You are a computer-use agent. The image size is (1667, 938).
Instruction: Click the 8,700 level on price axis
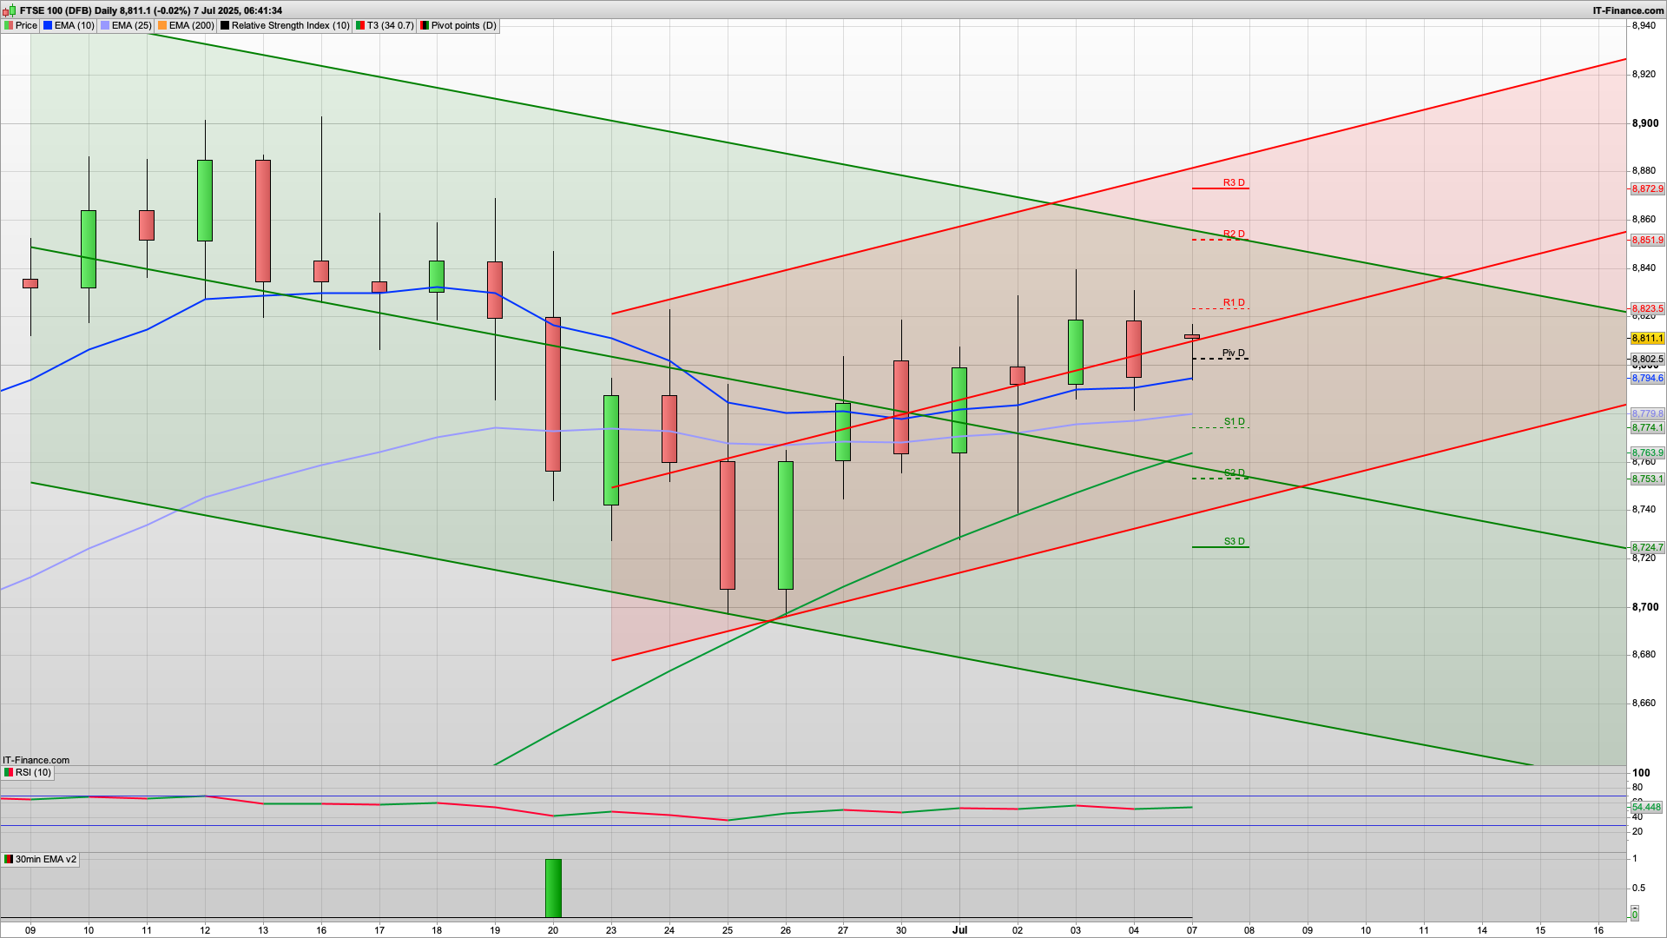point(1645,606)
